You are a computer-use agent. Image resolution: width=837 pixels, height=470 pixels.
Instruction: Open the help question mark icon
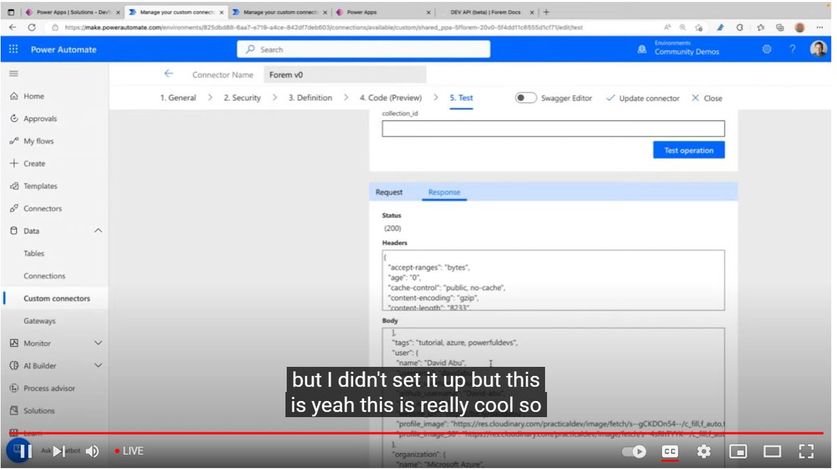click(792, 49)
